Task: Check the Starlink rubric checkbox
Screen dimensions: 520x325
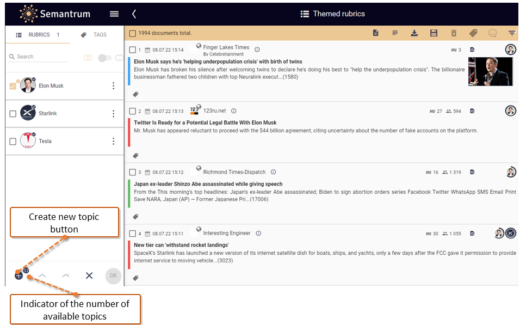Action: pos(13,114)
